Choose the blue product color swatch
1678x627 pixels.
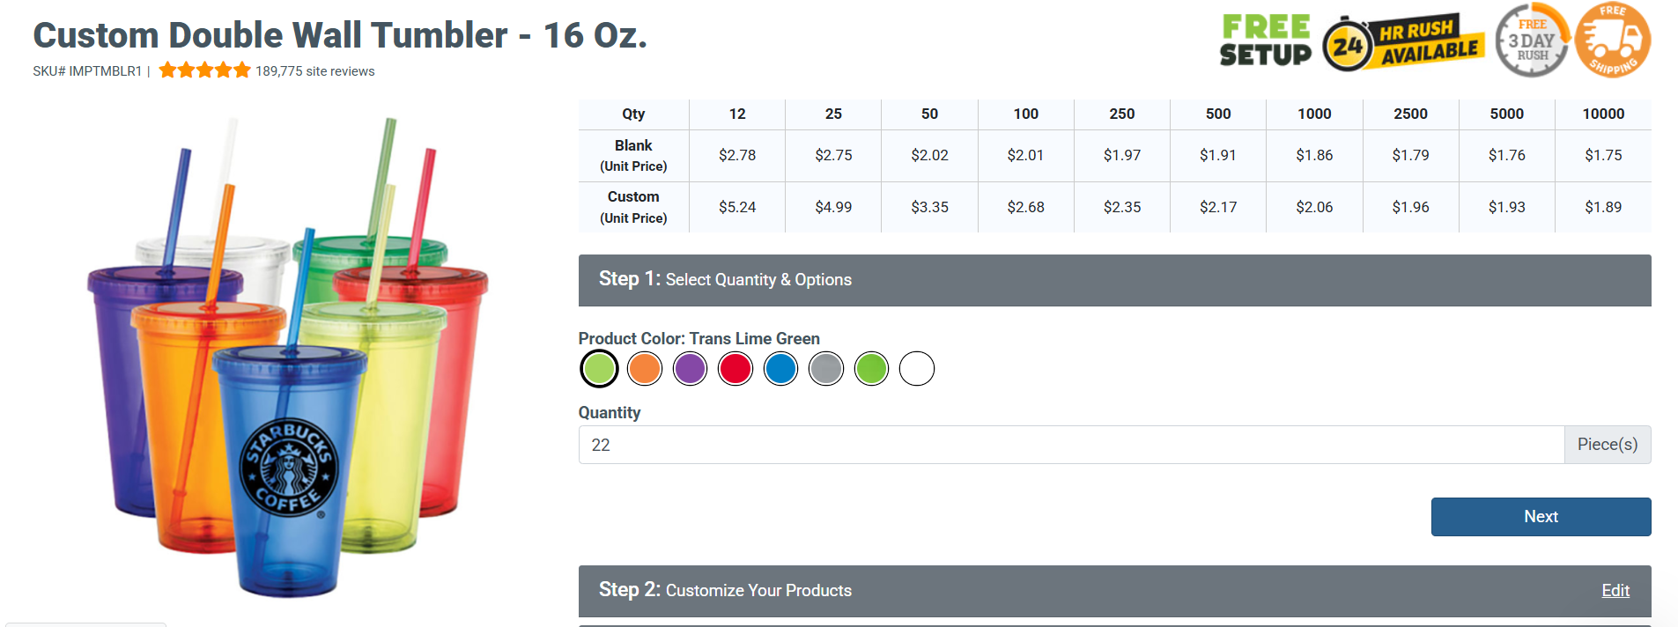pyautogui.click(x=780, y=368)
